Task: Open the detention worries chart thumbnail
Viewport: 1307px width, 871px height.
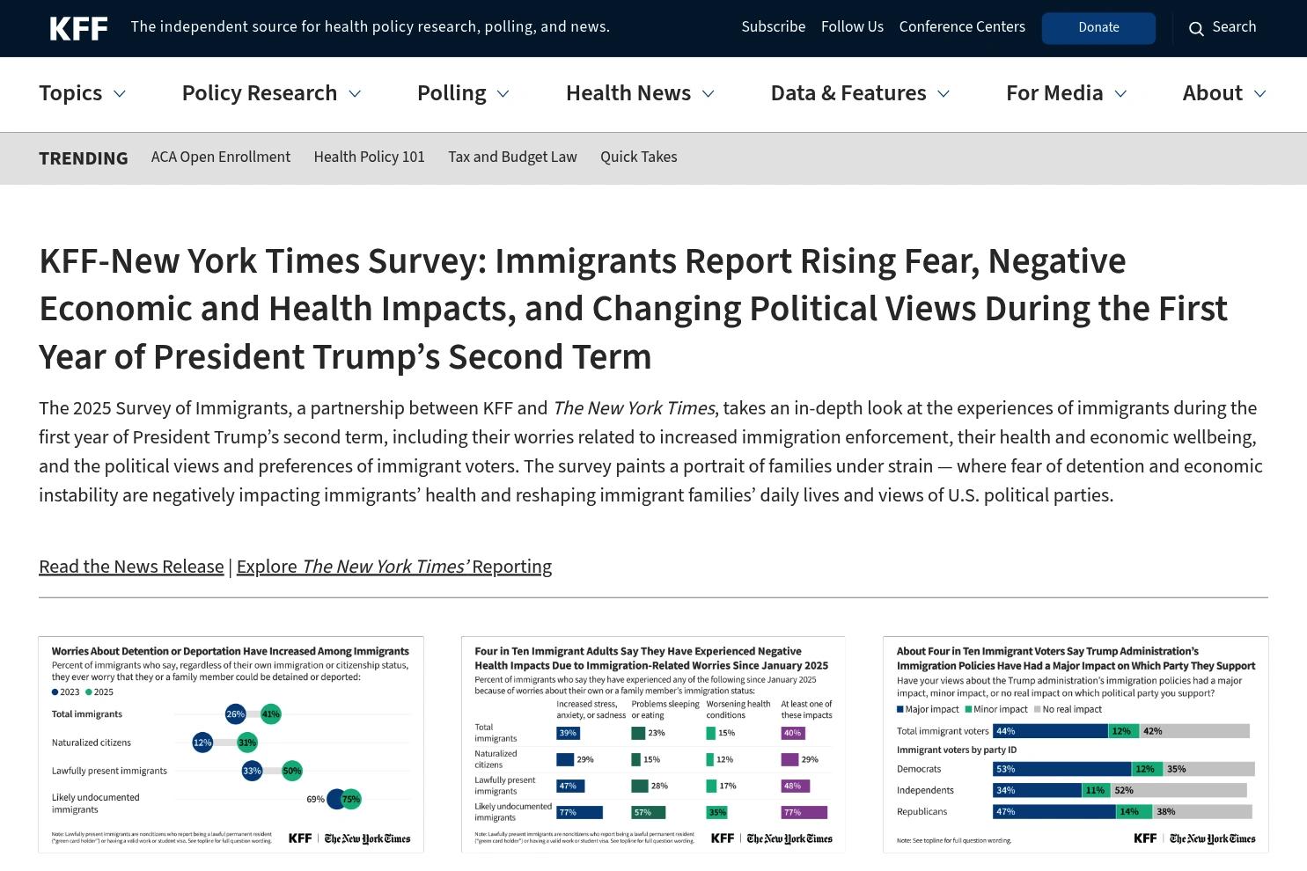Action: pos(231,744)
